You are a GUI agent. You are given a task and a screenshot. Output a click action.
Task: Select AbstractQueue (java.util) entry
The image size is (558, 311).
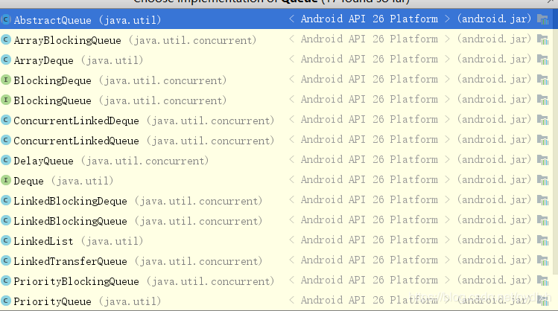(276, 19)
